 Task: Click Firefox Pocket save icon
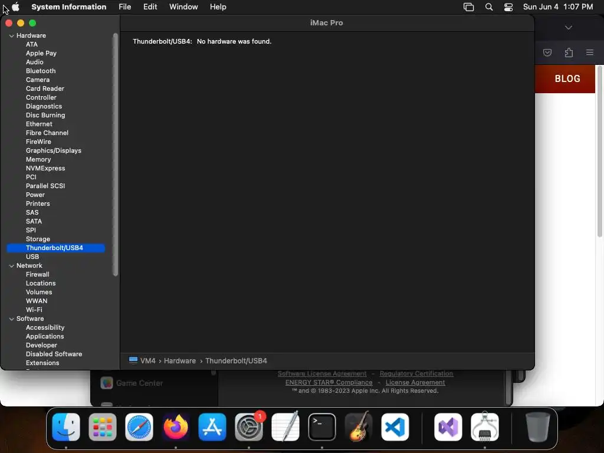coord(547,52)
